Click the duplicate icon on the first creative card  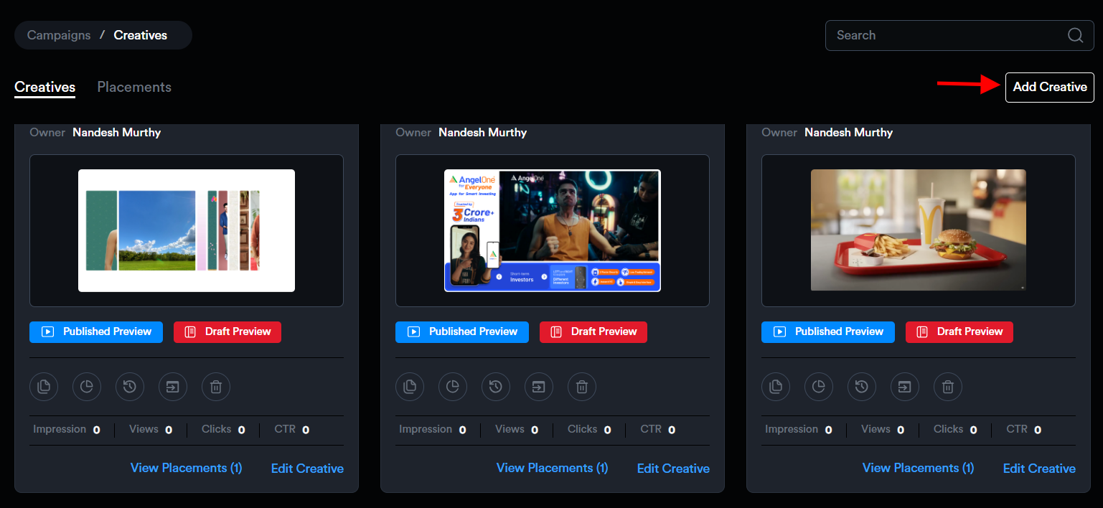(44, 387)
